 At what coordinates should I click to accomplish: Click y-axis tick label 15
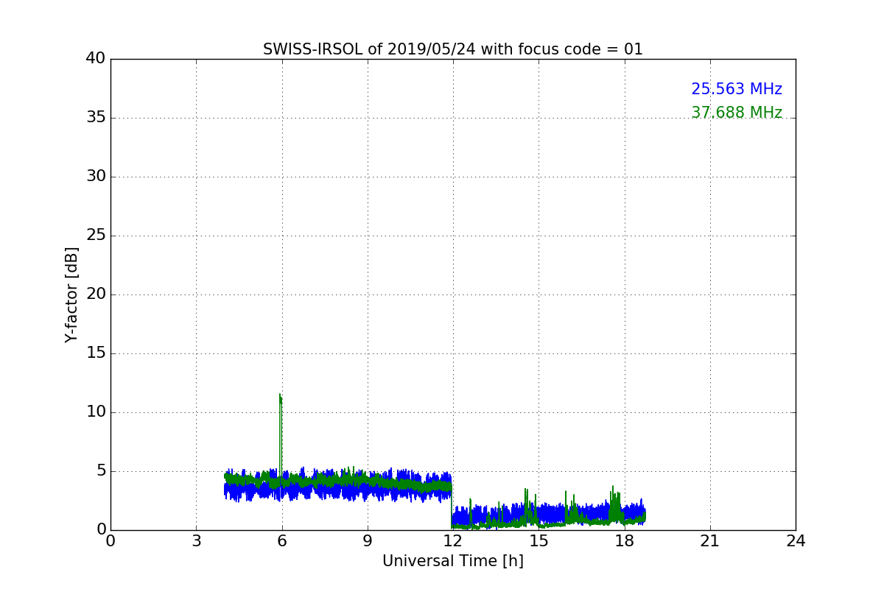(95, 353)
